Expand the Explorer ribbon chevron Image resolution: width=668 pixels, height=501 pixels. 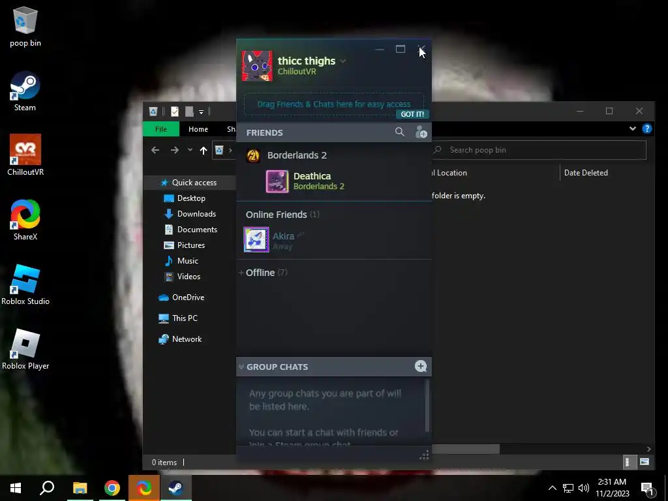click(633, 129)
